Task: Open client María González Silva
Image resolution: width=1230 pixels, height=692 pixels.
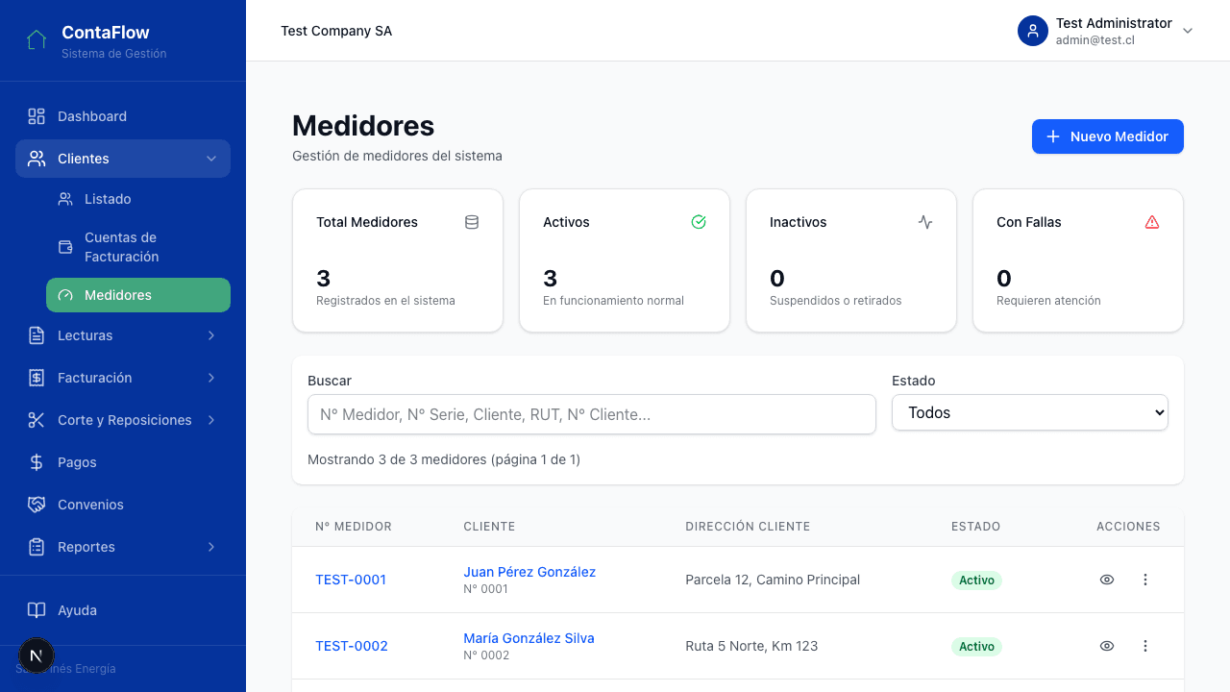Action: tap(529, 638)
